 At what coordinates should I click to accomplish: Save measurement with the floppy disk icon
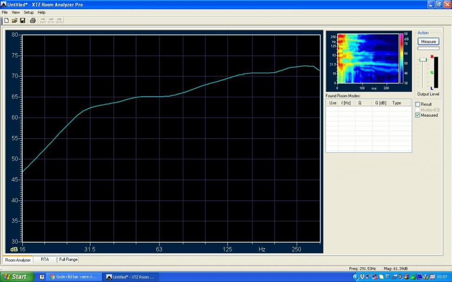(x=22, y=20)
